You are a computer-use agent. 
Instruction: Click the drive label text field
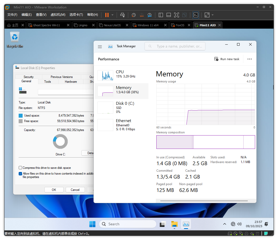click(66, 92)
